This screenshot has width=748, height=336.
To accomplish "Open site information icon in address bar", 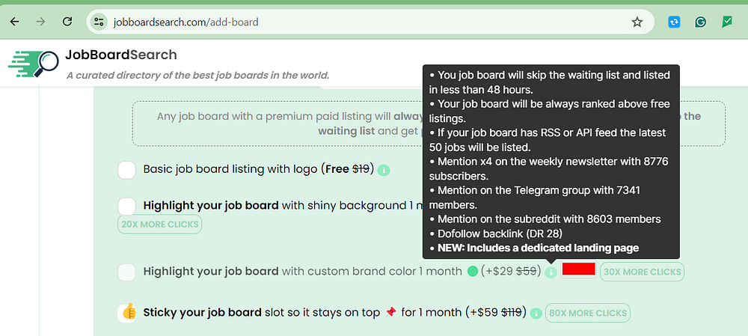I will click(99, 22).
